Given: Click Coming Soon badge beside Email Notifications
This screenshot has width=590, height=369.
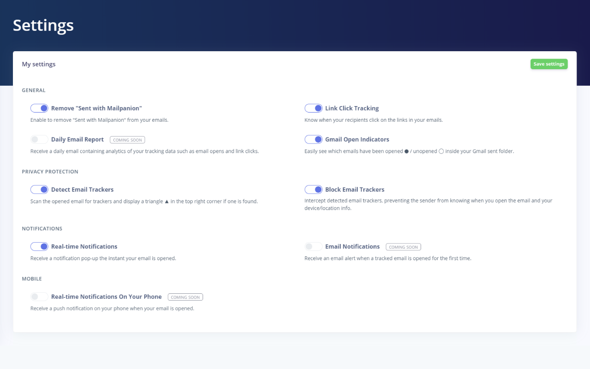Looking at the screenshot, I should point(403,247).
